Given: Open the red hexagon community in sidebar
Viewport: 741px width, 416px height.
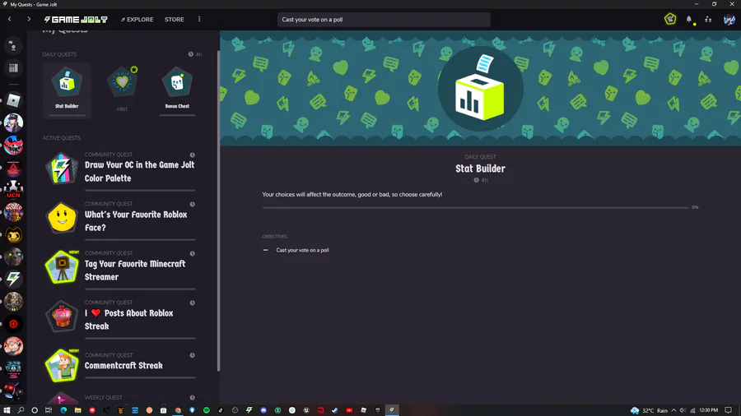Looking at the screenshot, I should pyautogui.click(x=13, y=324).
